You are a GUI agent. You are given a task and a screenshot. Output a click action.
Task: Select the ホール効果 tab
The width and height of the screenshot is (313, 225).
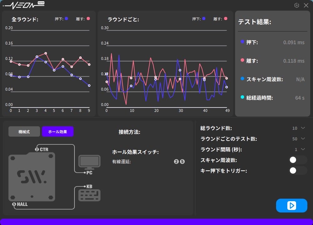tap(58, 131)
